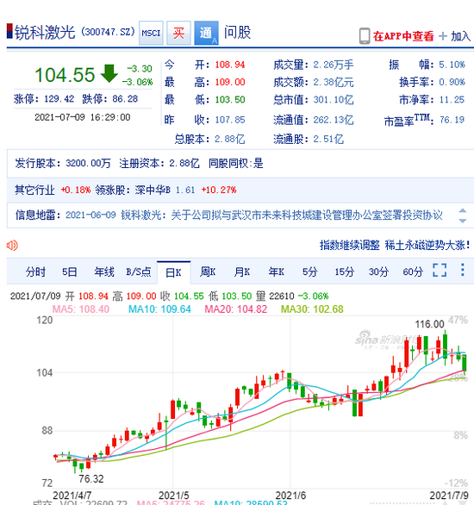Click the 2021/6 date axis label

pos(290,496)
